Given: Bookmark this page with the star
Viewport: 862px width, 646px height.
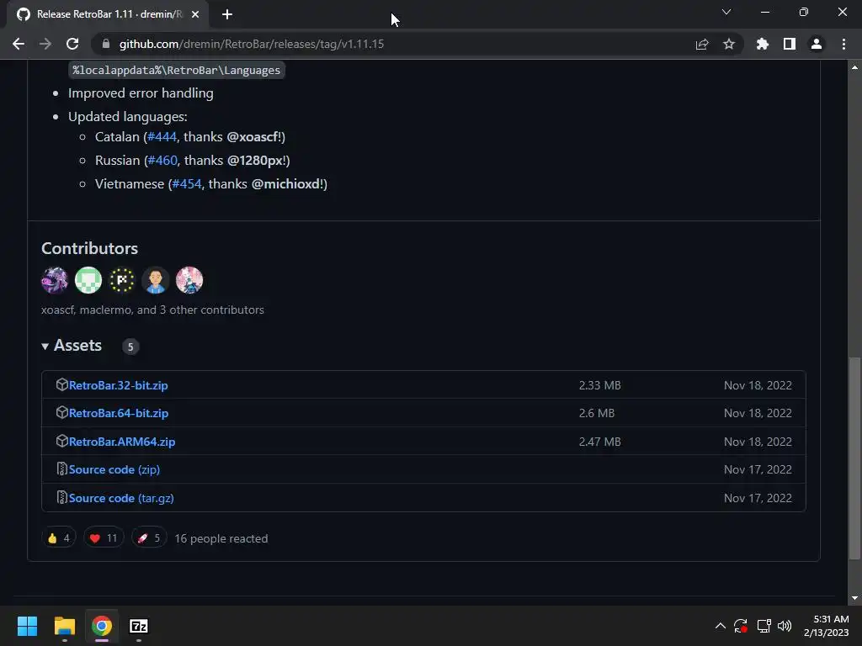Looking at the screenshot, I should pos(729,44).
